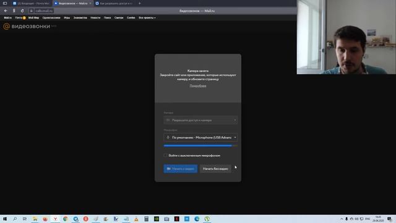The height and width of the screenshot is (223, 396).
Task: Open the Camera app taskbar icon
Action: (166, 219)
